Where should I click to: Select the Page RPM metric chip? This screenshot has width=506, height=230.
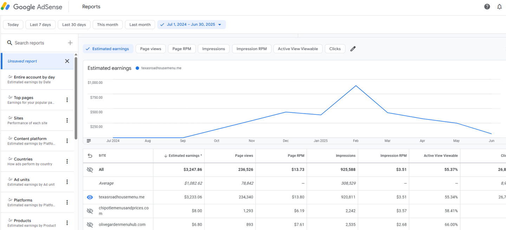point(182,49)
